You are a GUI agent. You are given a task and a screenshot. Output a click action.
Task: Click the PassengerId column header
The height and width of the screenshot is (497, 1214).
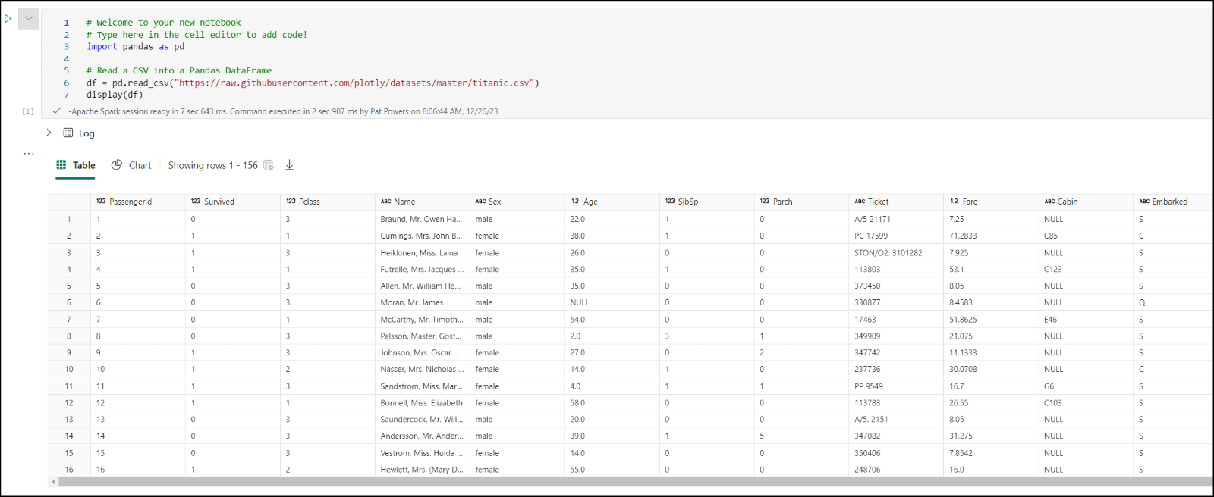point(131,202)
